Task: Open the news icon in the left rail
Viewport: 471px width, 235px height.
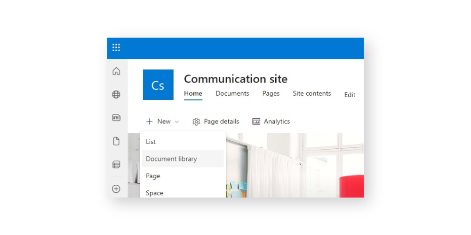Action: [116, 118]
